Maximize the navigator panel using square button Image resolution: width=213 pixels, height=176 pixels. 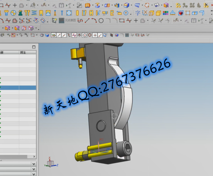pos(34,47)
